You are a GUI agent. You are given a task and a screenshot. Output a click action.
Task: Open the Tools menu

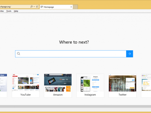pyautogui.click(x=9, y=11)
